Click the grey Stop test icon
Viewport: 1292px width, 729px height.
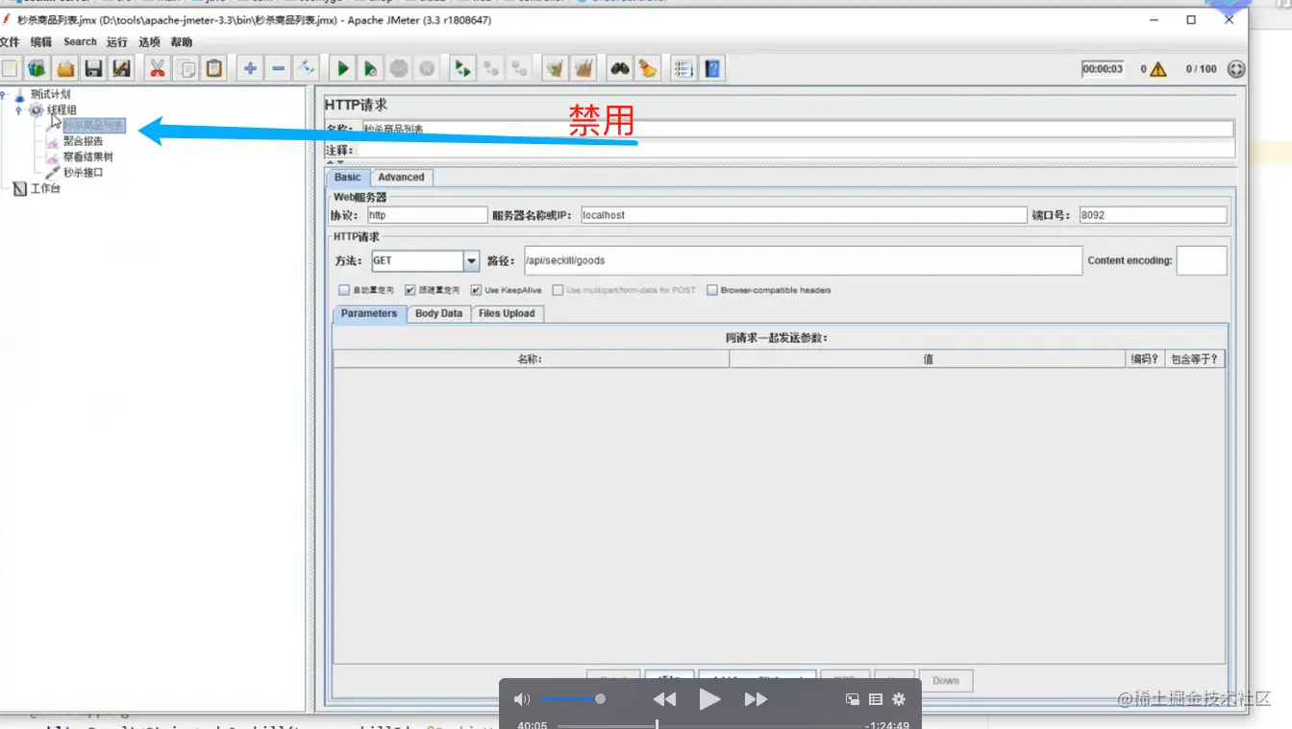[399, 68]
